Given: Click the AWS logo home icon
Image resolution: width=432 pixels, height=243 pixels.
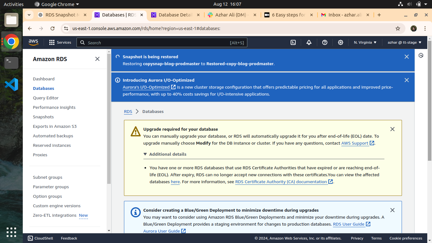Looking at the screenshot, I should 33,42.
